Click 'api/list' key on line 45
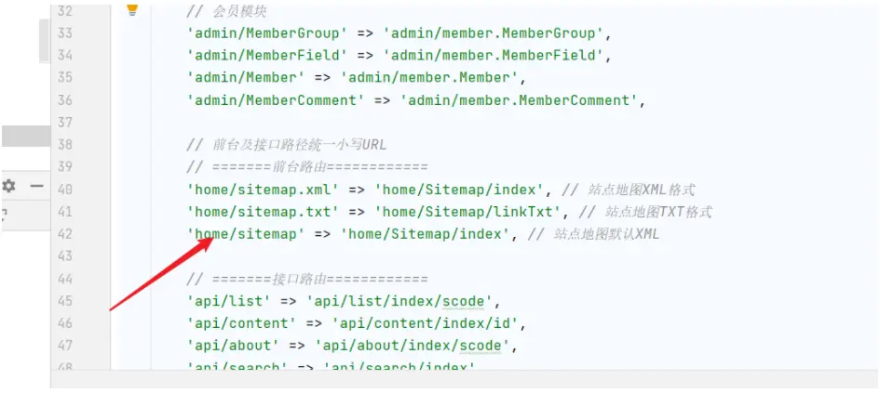Image resolution: width=880 pixels, height=393 pixels. tap(229, 301)
